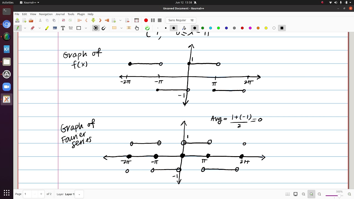Open the Plugin menu
This screenshot has width=354, height=199.
pyautogui.click(x=81, y=14)
